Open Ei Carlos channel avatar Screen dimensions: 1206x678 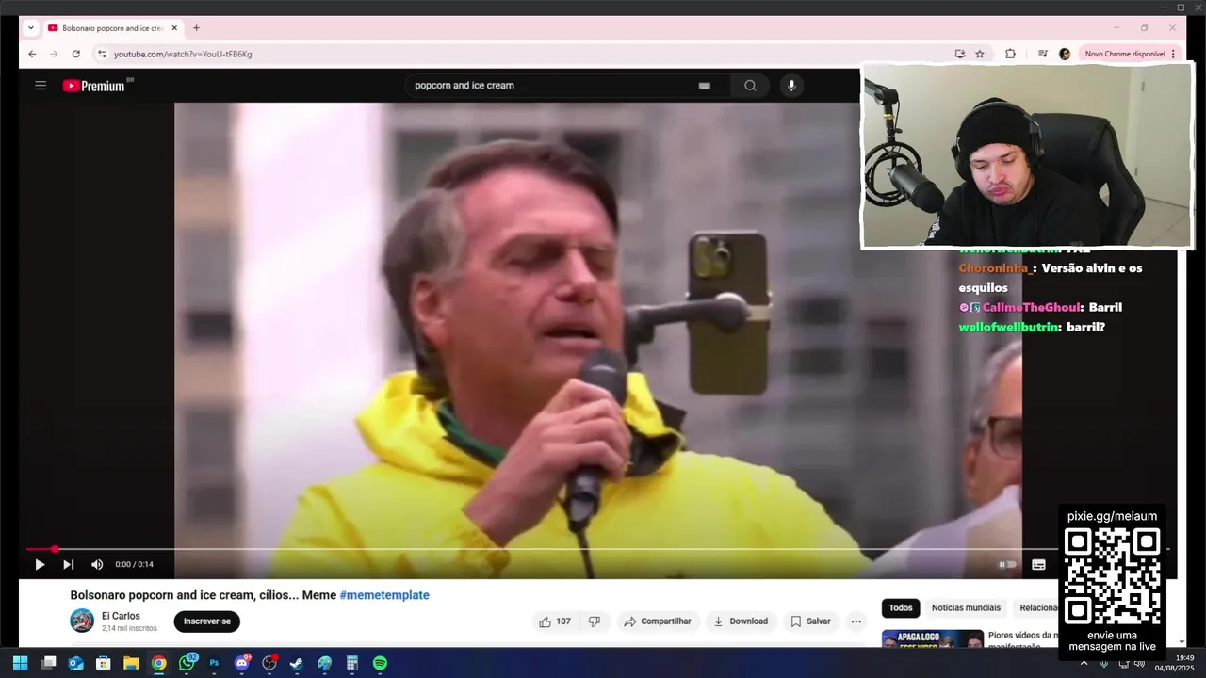tap(82, 621)
